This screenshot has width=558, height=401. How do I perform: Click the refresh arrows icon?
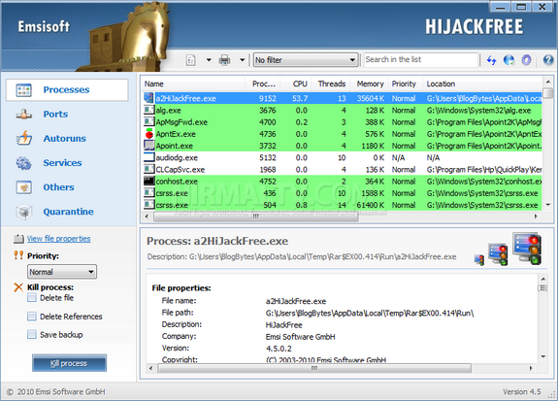pyautogui.click(x=492, y=60)
